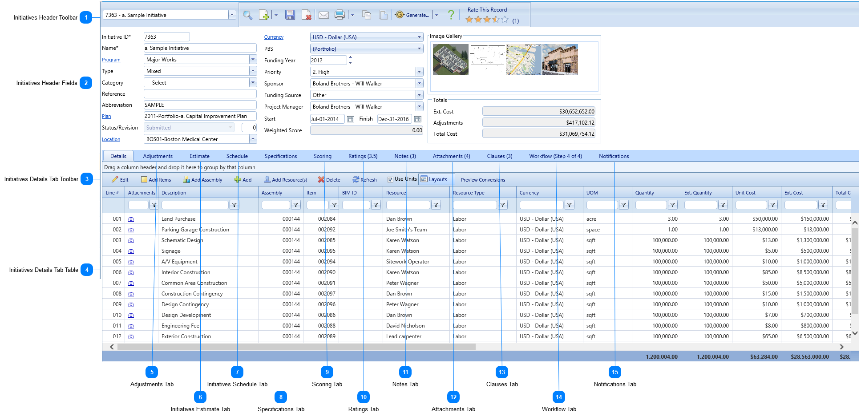The height and width of the screenshot is (417, 861).
Task: Open the arrow next to the printer icon
Action: tap(352, 15)
